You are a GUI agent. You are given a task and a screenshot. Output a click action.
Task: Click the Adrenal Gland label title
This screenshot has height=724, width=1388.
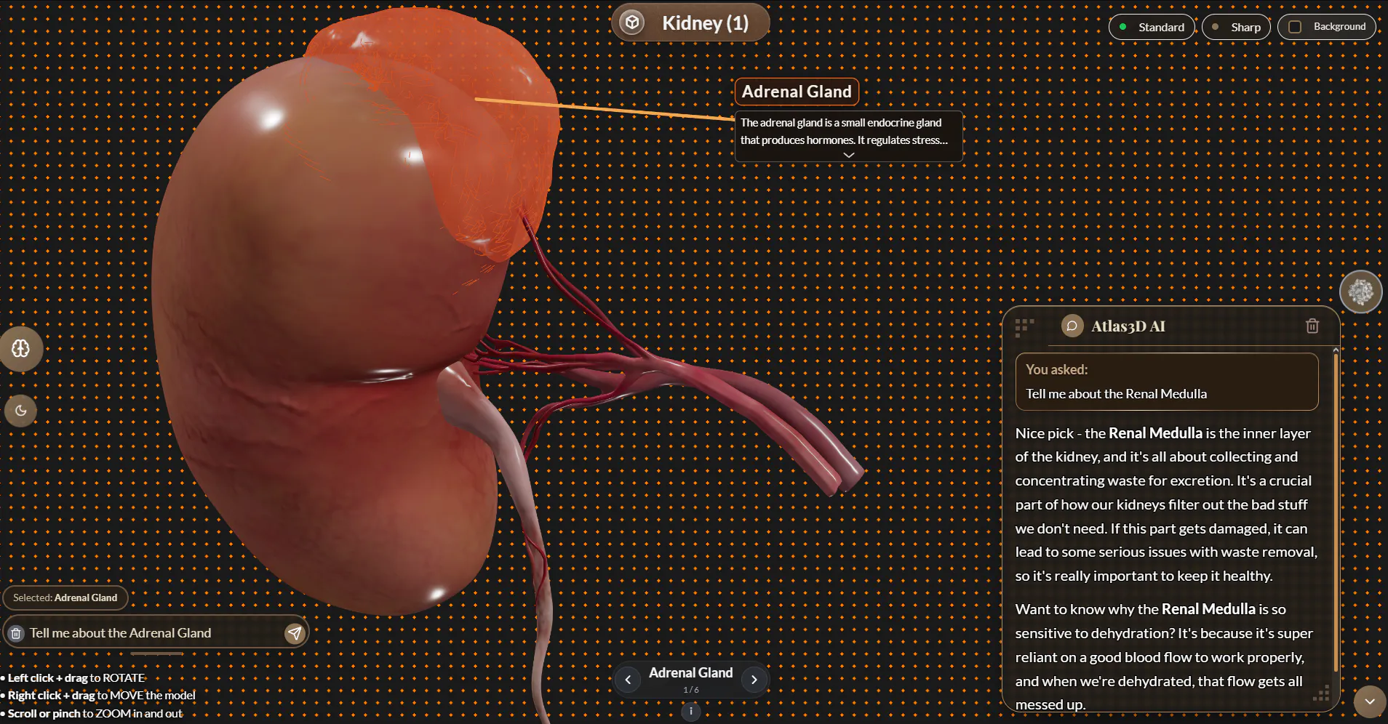tap(797, 92)
